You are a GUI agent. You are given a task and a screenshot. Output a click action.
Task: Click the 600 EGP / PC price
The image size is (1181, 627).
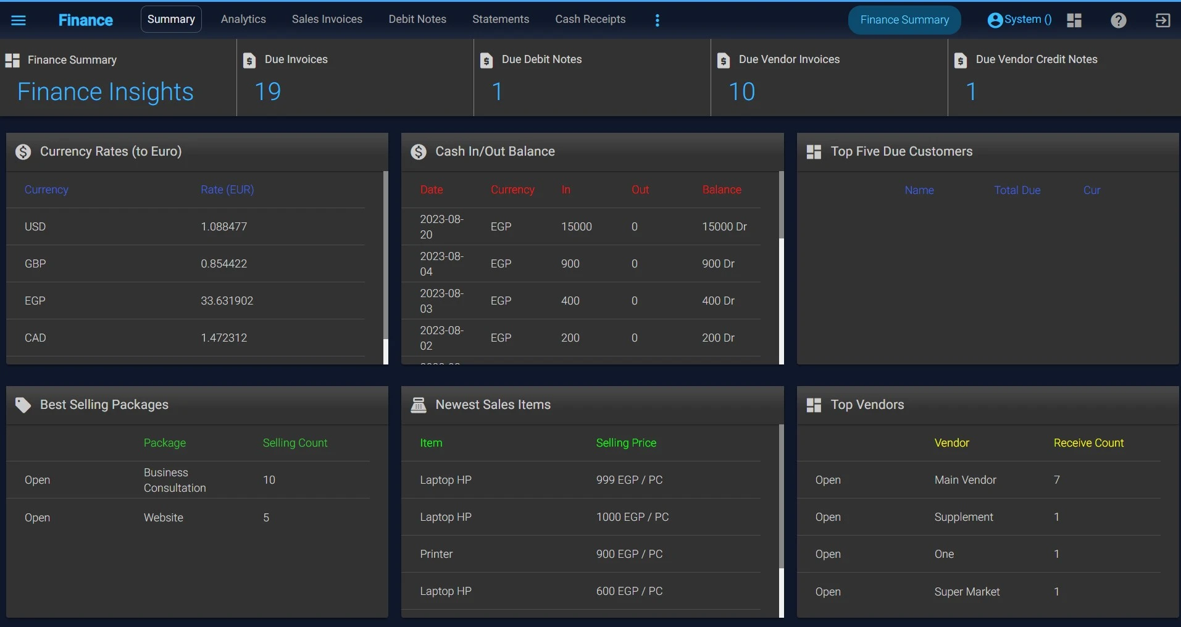(x=629, y=591)
